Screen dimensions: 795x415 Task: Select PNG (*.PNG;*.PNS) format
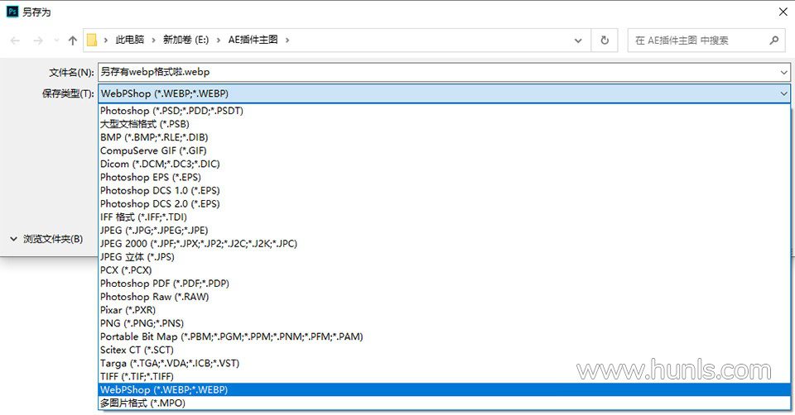(444, 323)
